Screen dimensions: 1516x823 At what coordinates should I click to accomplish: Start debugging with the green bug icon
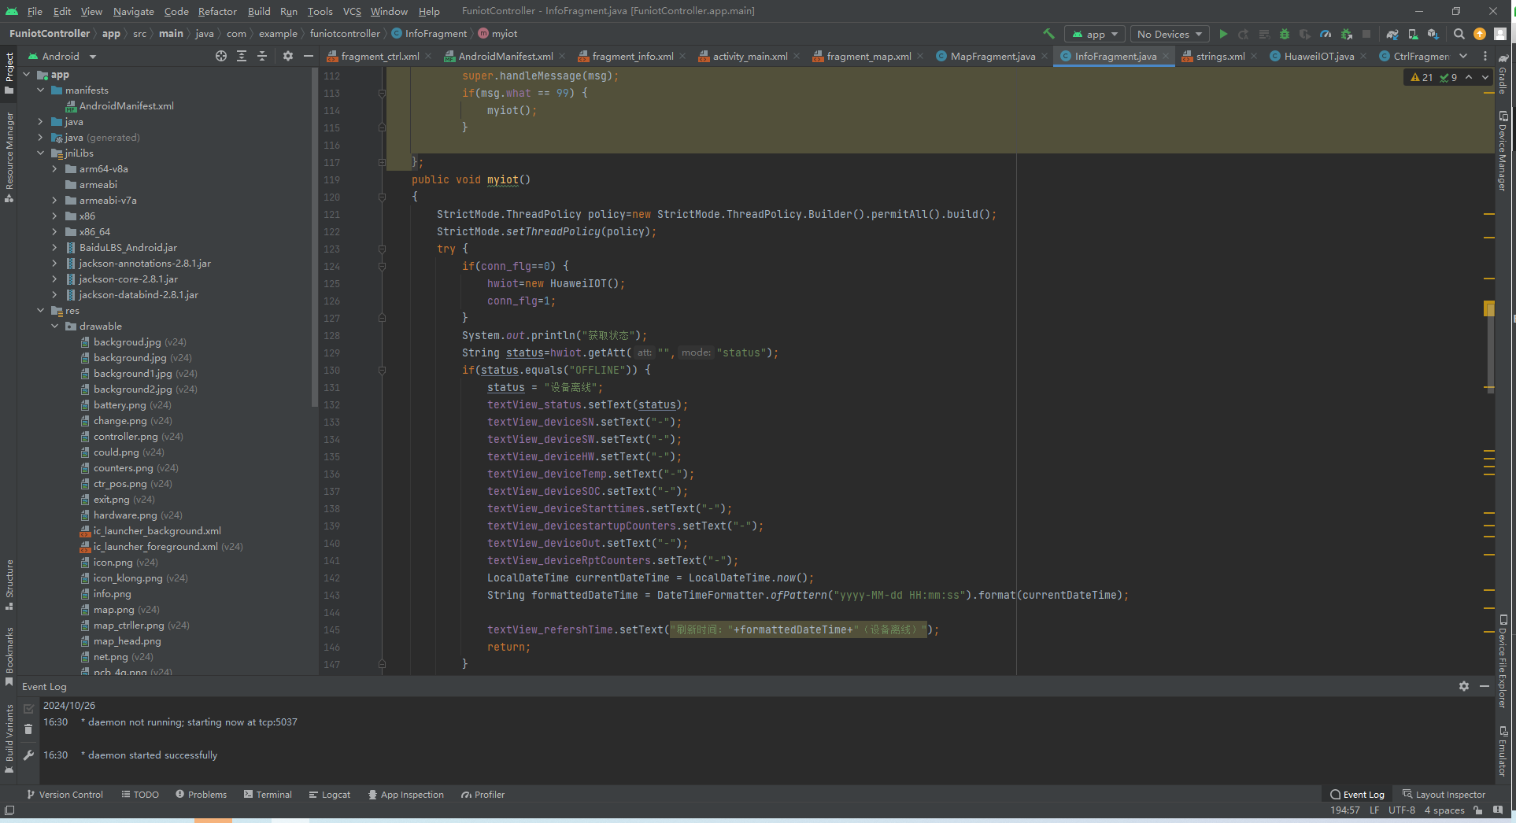point(1285,34)
